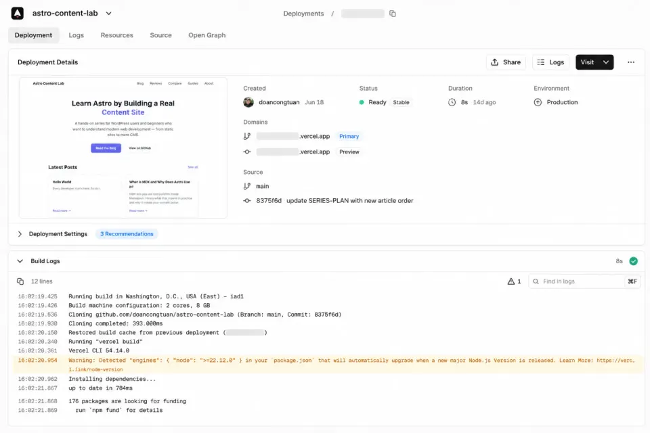Click the Deployment Details heading
Viewport: 650px width, 433px height.
[x=47, y=62]
